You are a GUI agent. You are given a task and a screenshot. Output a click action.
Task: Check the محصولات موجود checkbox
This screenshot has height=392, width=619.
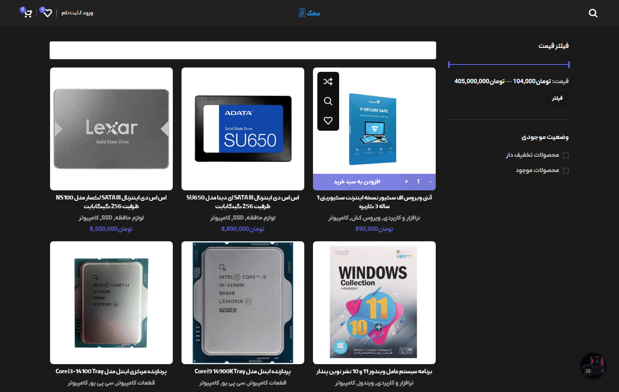565,171
